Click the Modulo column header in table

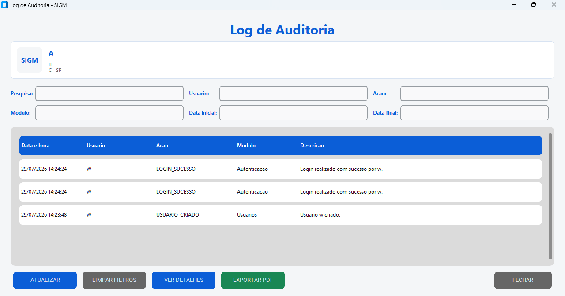coord(246,146)
